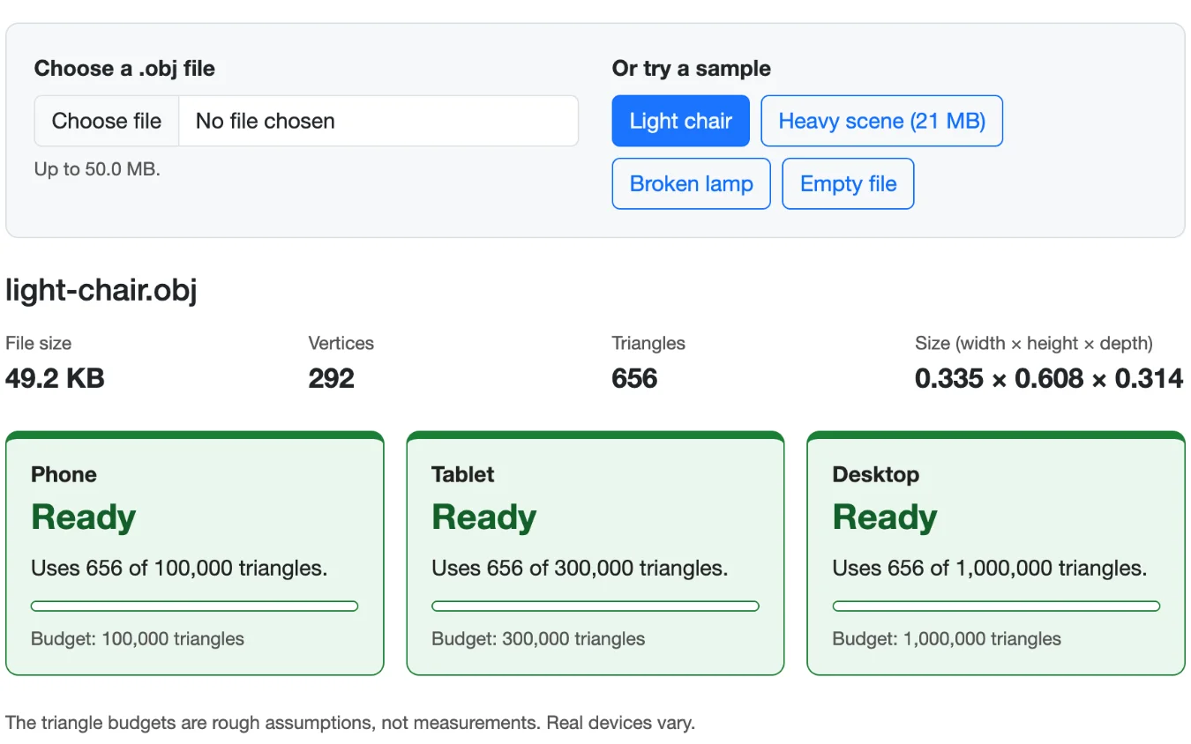
Task: Click the Tablet card title
Action: [x=462, y=474]
